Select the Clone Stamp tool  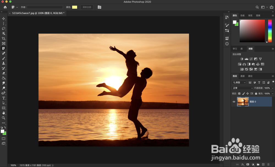point(4,63)
